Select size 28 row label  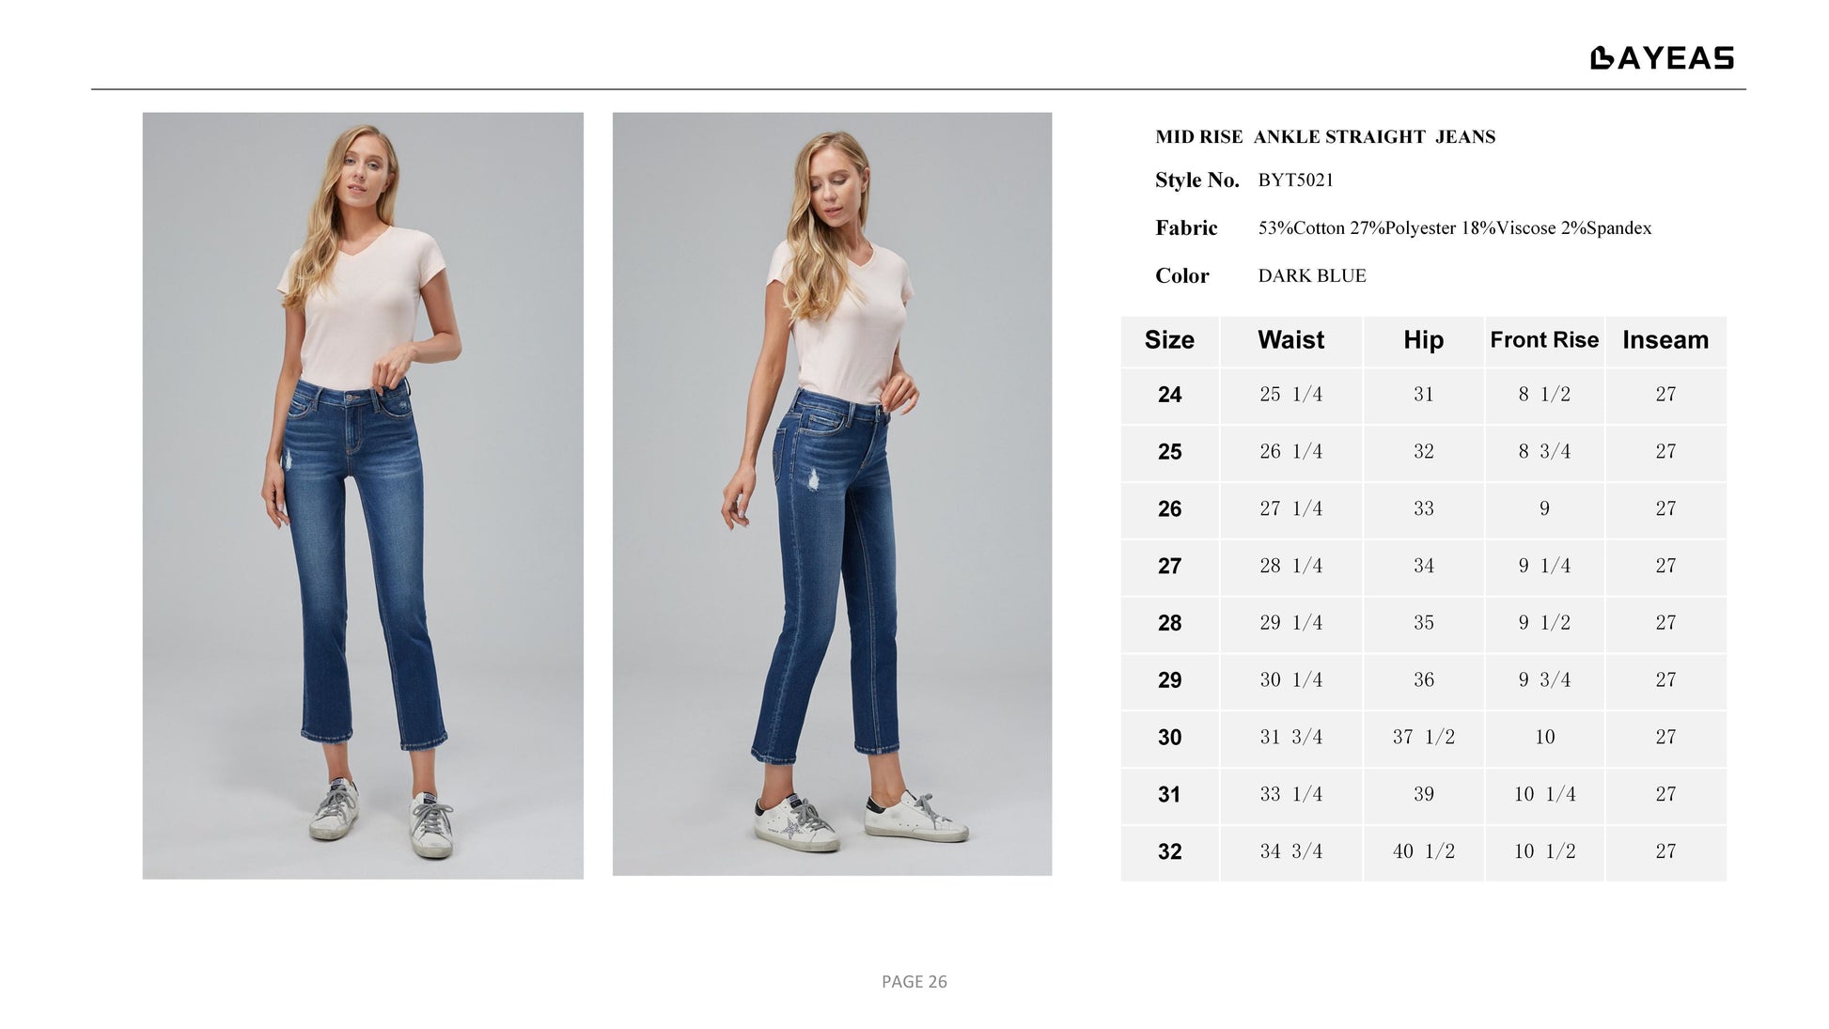point(1169,623)
